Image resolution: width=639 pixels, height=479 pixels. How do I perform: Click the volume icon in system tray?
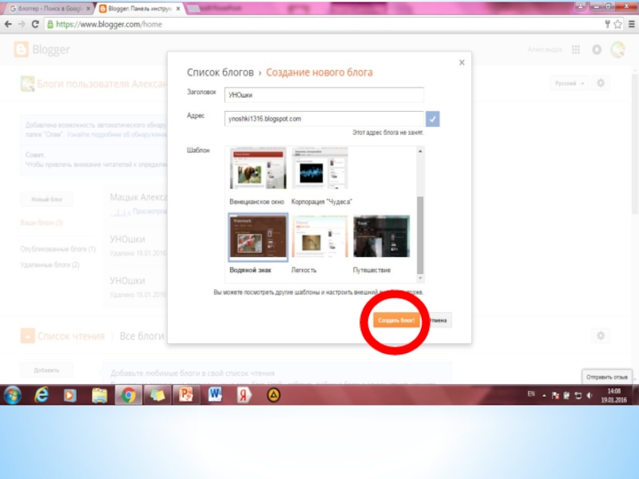pyautogui.click(x=589, y=395)
